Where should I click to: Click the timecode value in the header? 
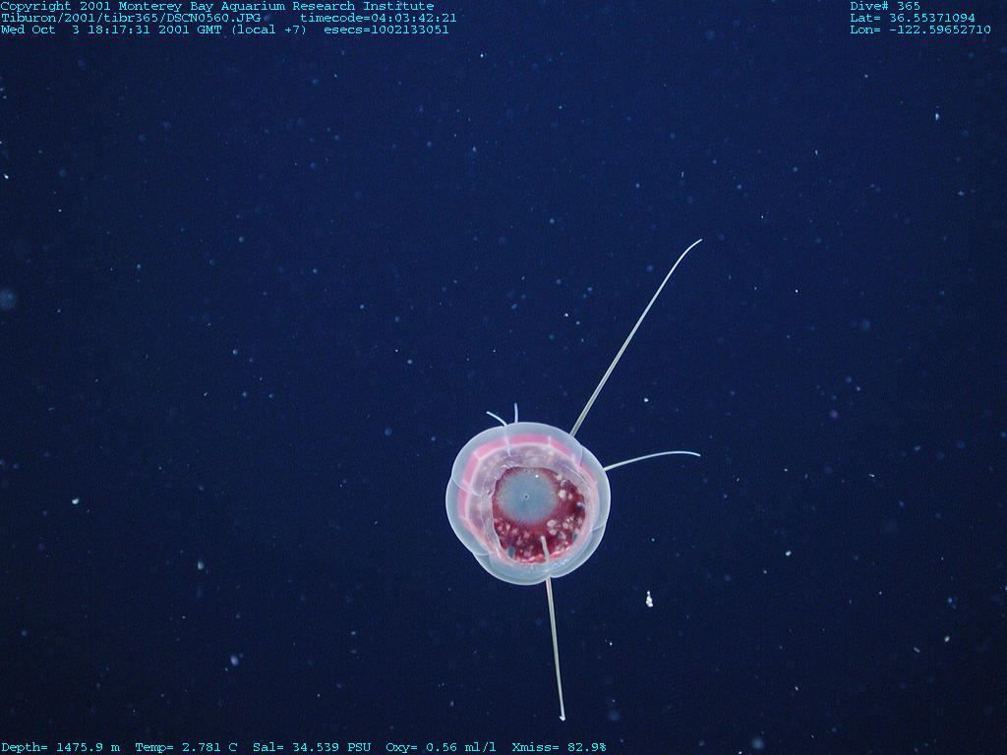click(378, 18)
